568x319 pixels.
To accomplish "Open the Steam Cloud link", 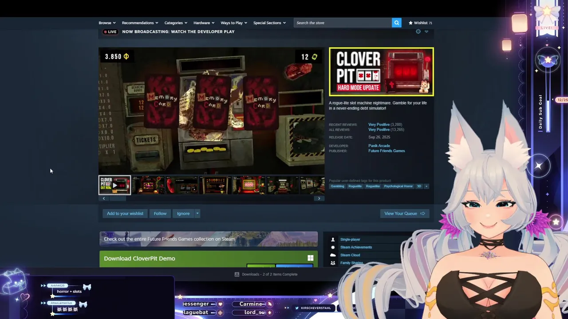I will pyautogui.click(x=350, y=255).
